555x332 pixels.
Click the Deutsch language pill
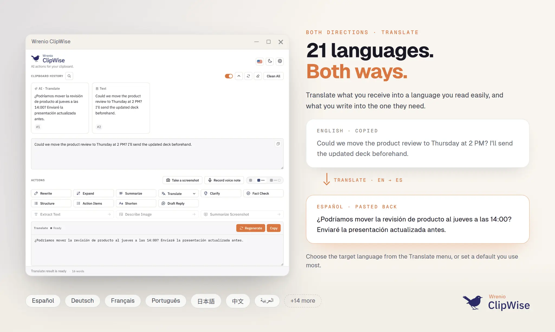coord(82,301)
